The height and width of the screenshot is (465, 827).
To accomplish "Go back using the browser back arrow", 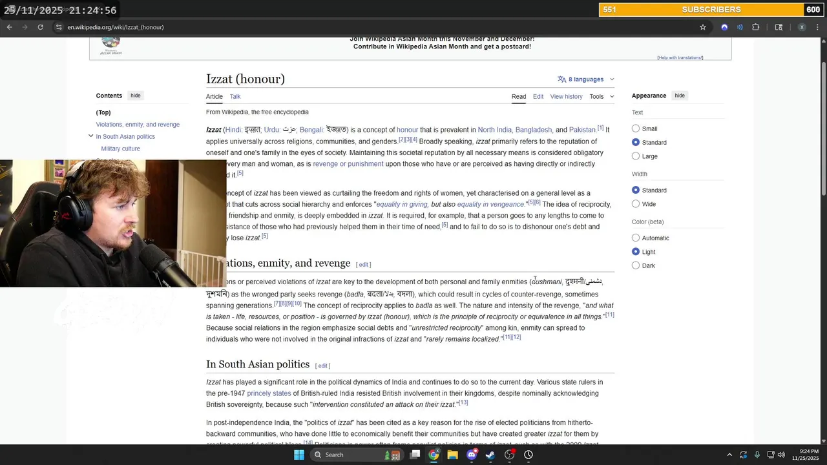I will coord(10,27).
